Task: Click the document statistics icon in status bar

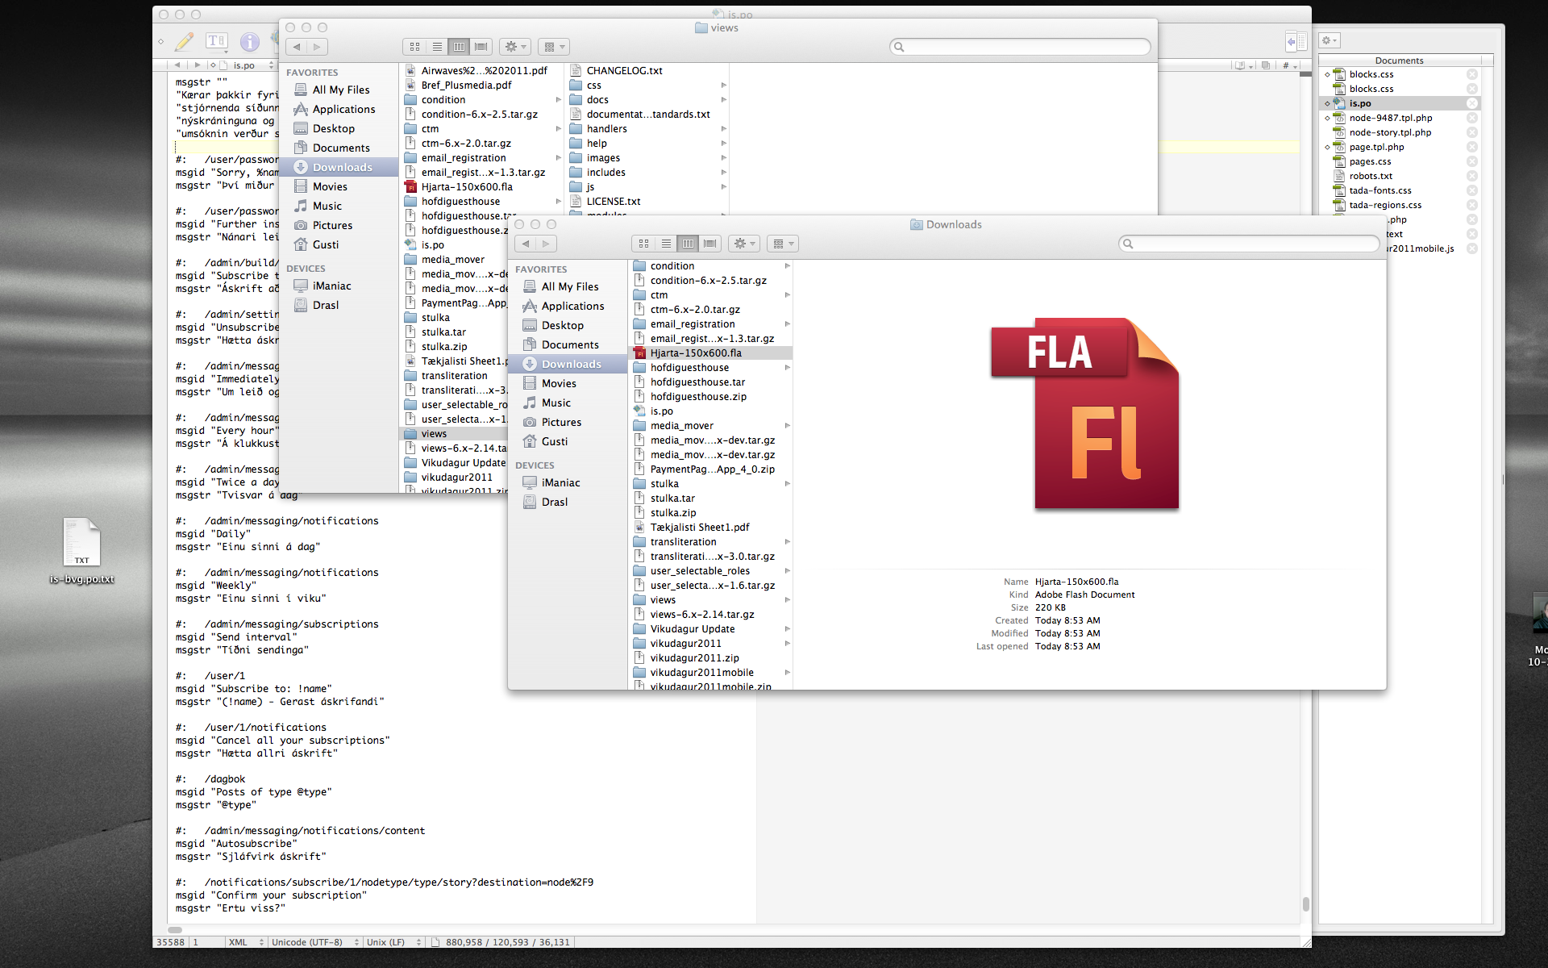Action: pos(435,942)
